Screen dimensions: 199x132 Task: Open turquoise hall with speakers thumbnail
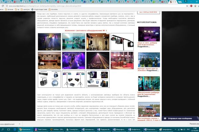(74, 42)
